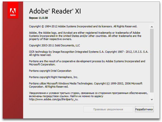Click the cooperative development process paragraph
The width and height of the screenshot is (162, 122).
87,63
